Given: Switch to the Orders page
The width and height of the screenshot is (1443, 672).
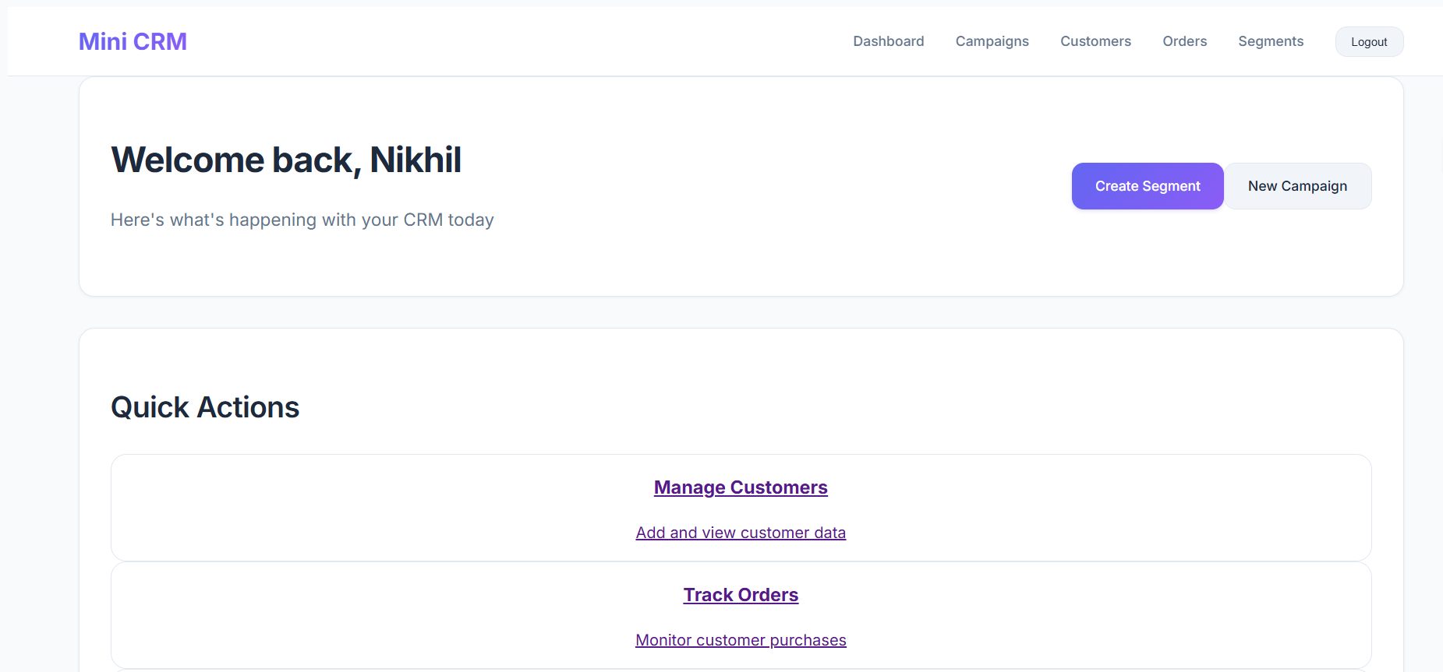Looking at the screenshot, I should [x=1184, y=41].
